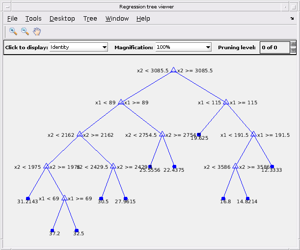Viewport: 300px width, 250px height.
Task: Click the branch node x1 < 191.5
Action: 253,134
